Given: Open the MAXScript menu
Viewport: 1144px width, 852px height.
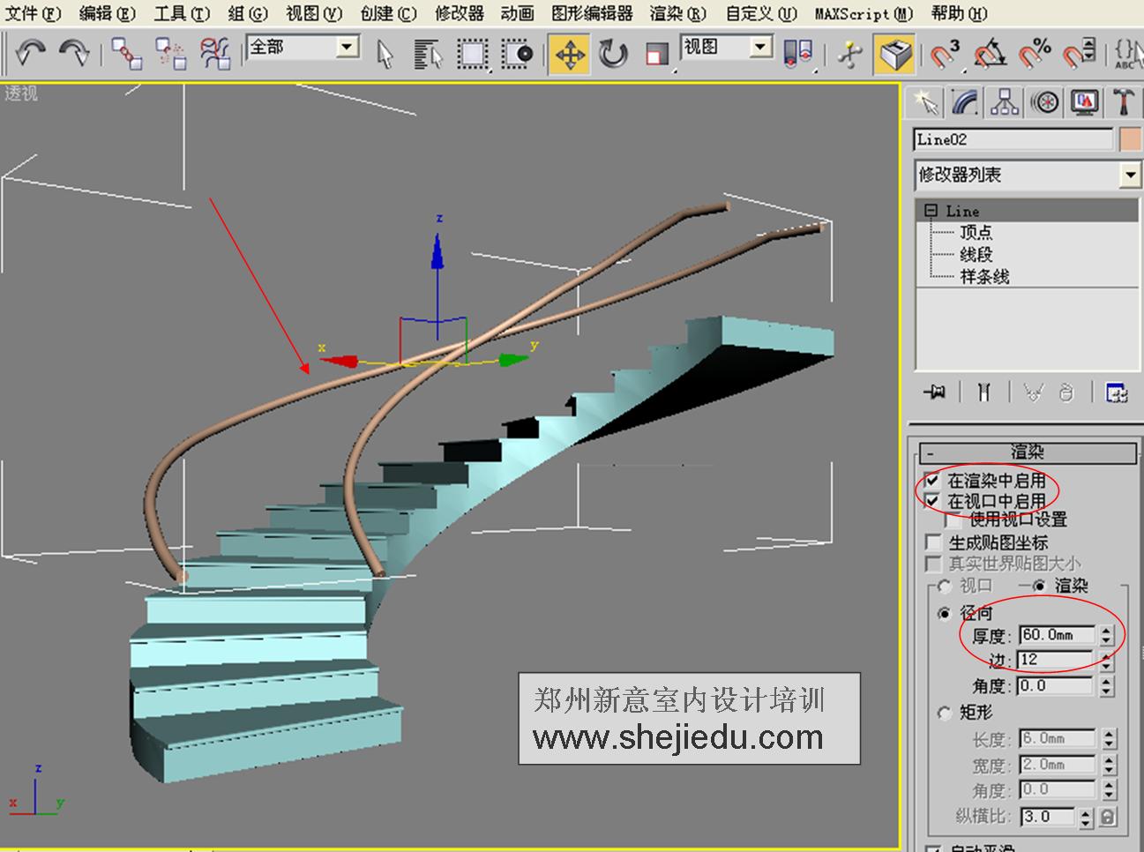Looking at the screenshot, I should [857, 14].
